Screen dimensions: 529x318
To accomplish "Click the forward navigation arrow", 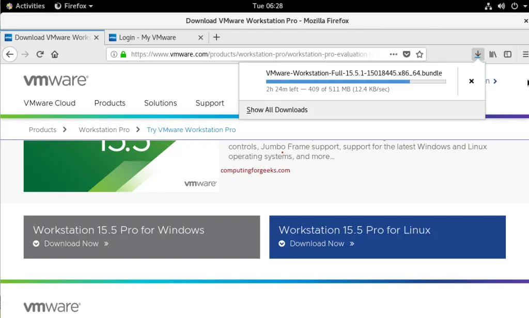I will click(x=25, y=54).
